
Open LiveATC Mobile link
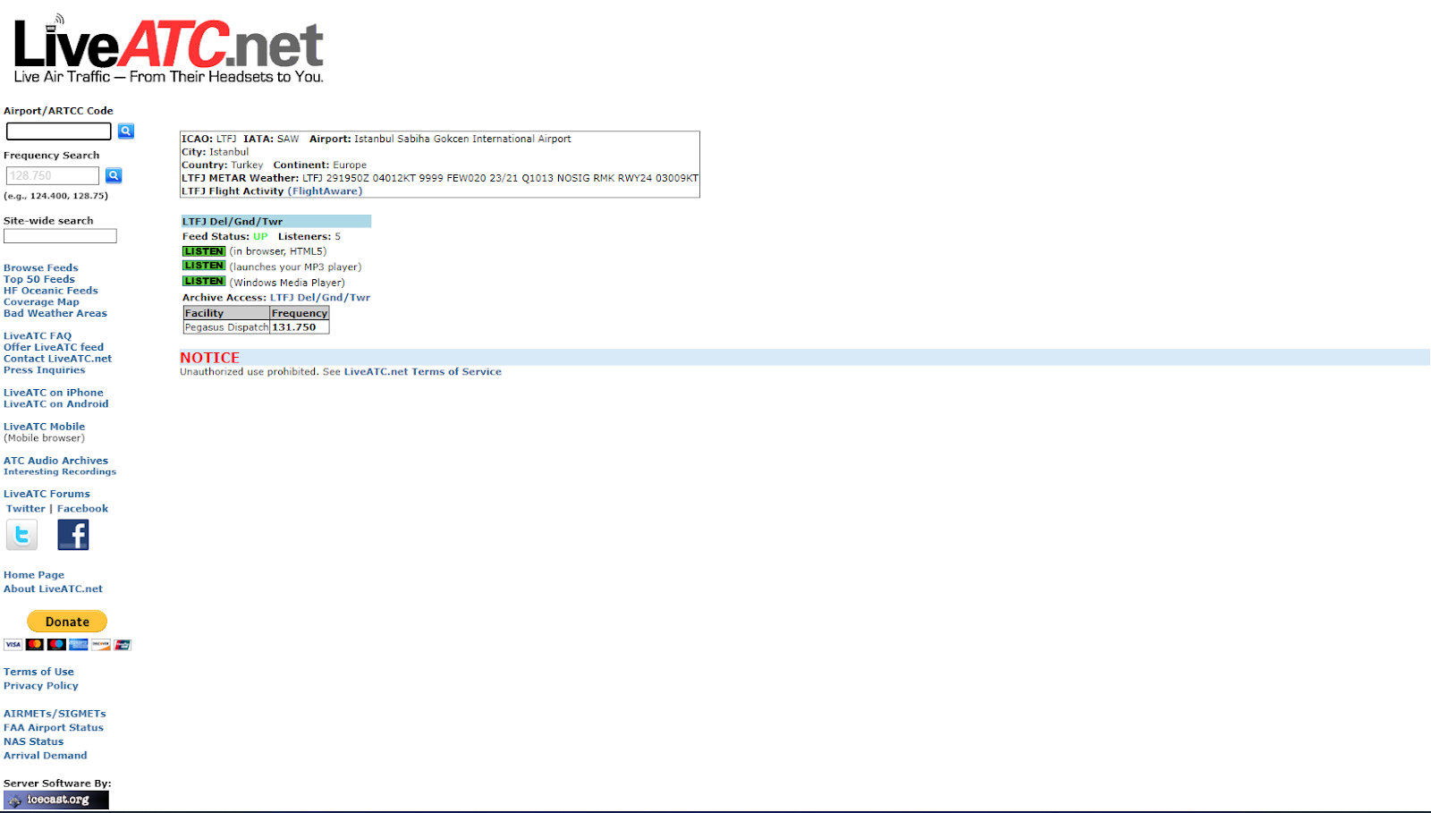tap(45, 427)
